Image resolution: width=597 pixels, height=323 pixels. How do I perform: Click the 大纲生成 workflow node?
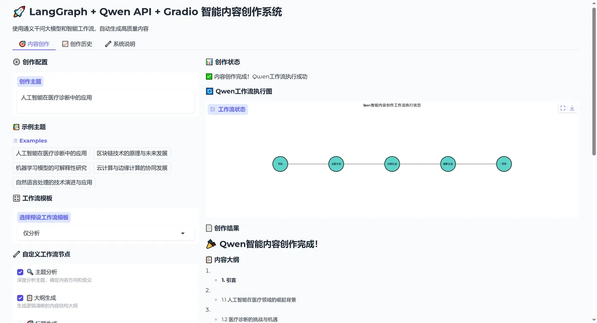point(392,164)
